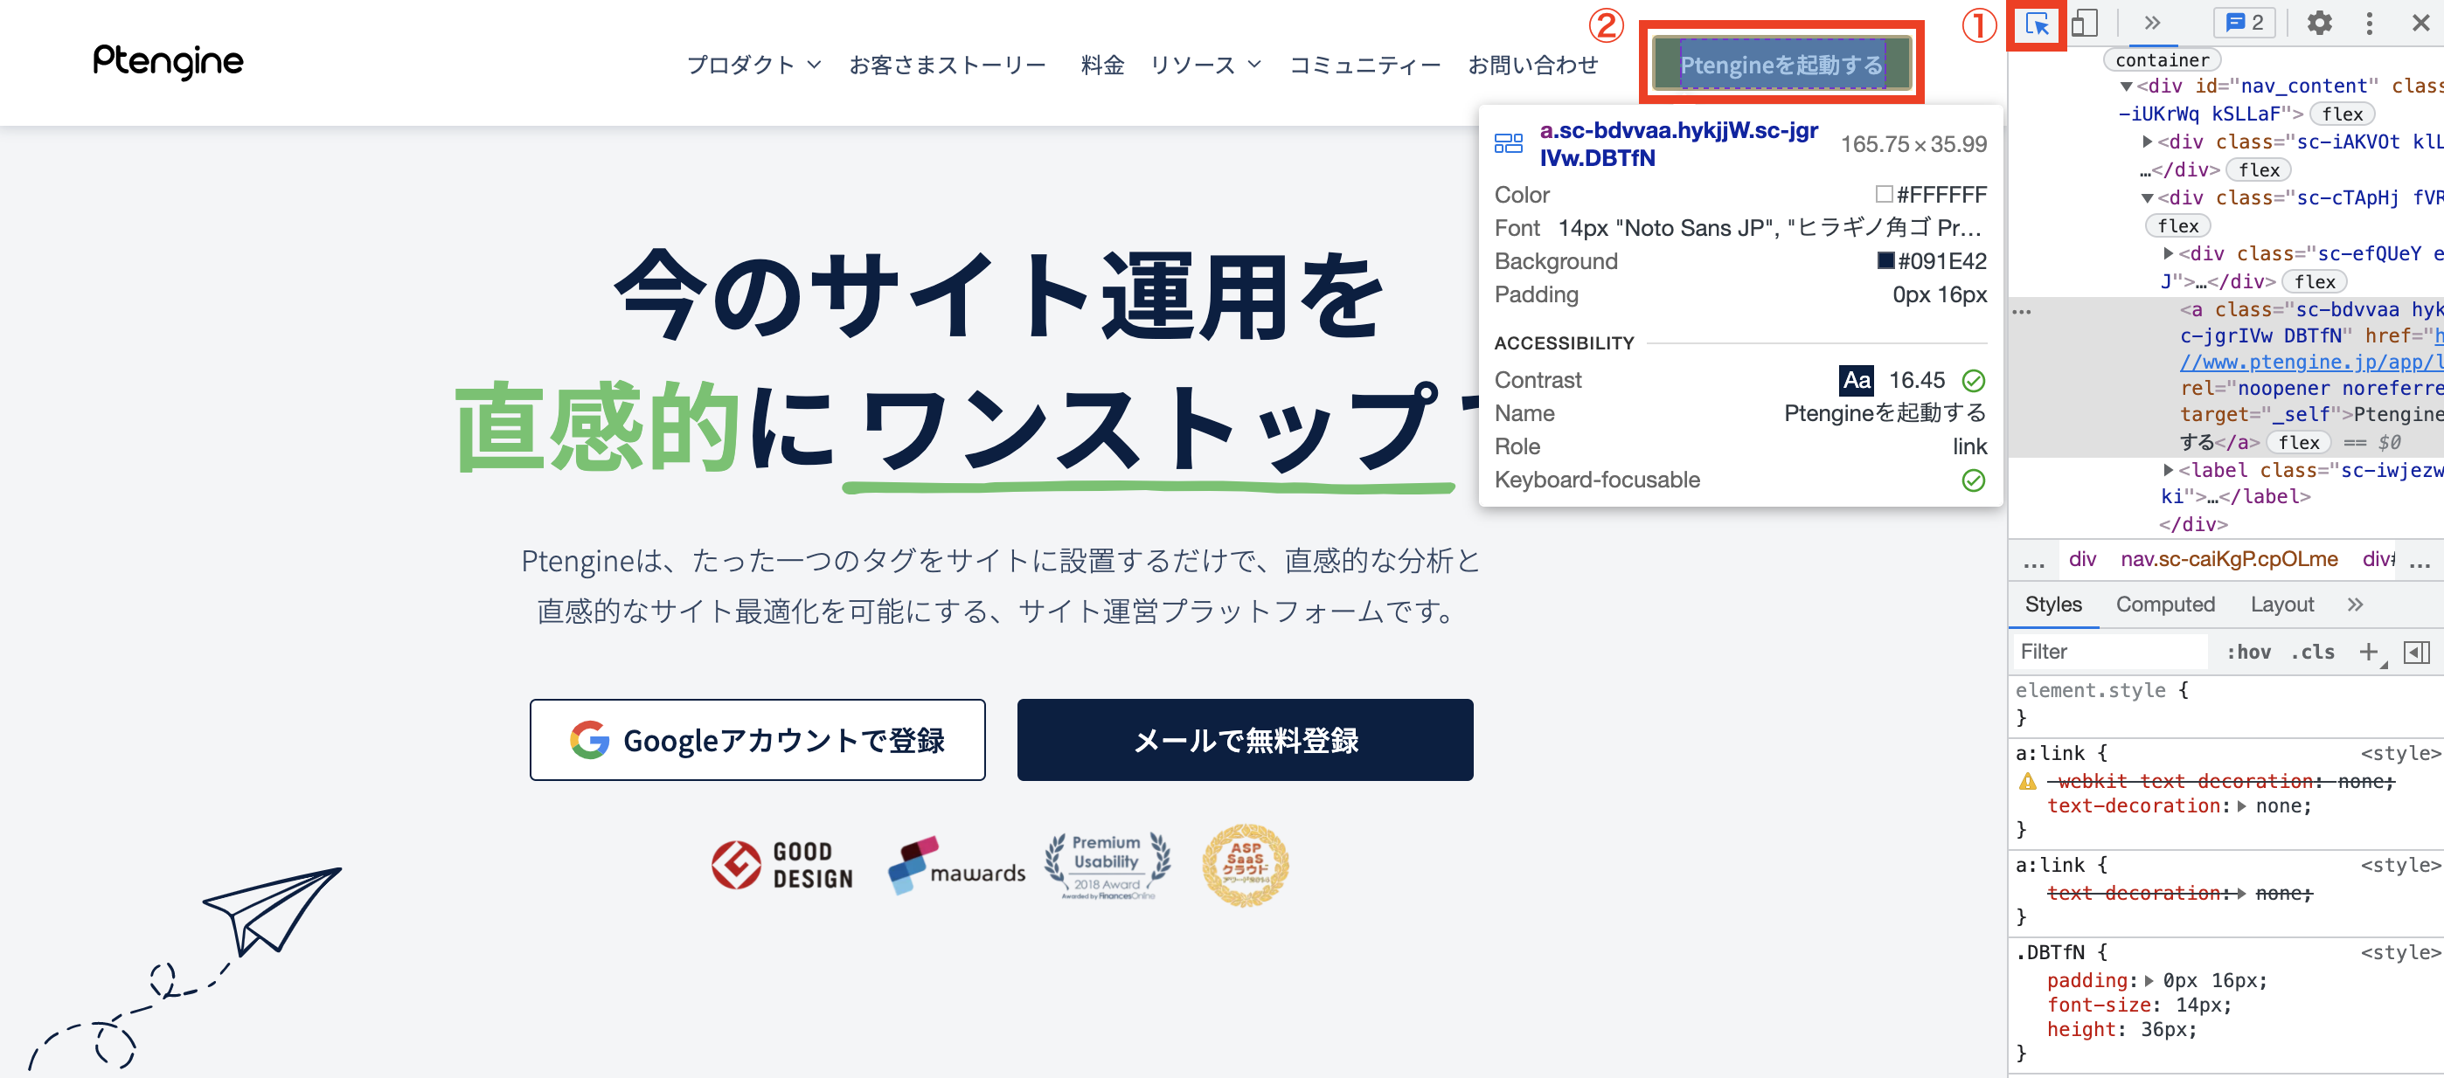Toggle the :hov element state panel

click(2247, 652)
